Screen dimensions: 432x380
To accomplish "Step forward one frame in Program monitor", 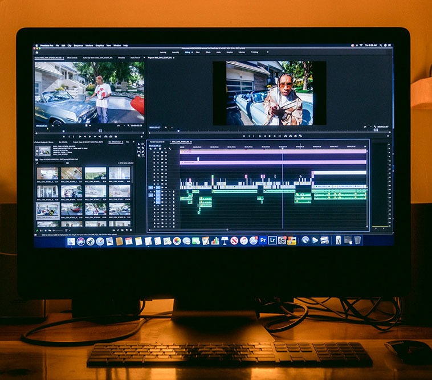I will pyautogui.click(x=275, y=136).
